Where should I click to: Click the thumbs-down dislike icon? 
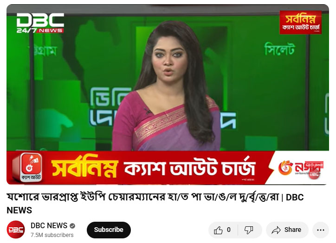tap(249, 230)
